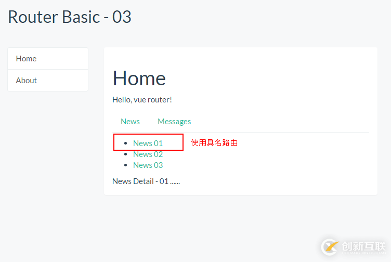Select About in the left sidebar
391x262 pixels.
click(26, 81)
